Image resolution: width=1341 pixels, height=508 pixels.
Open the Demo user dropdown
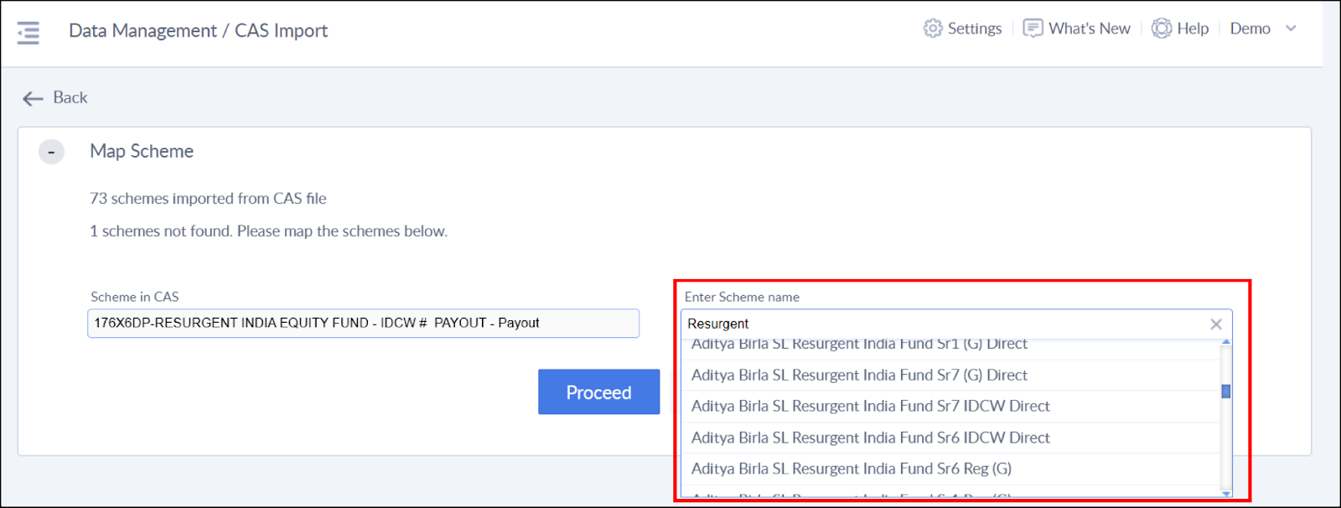(1263, 29)
